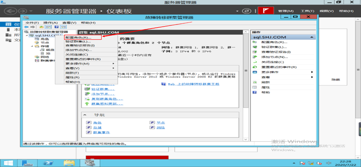Open dropdown arrow left of Server Manager refresh

pos(237,11)
